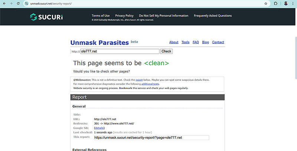Click the This report URL field
Screen dimensions: 297x151
(x=151, y=138)
